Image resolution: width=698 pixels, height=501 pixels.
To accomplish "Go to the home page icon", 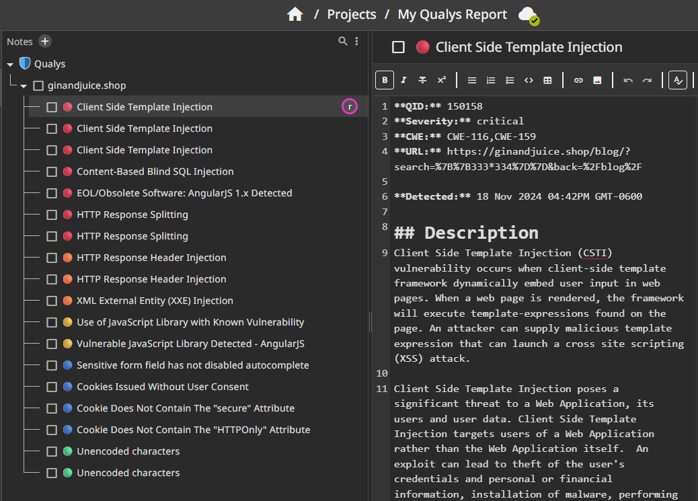I will (295, 14).
